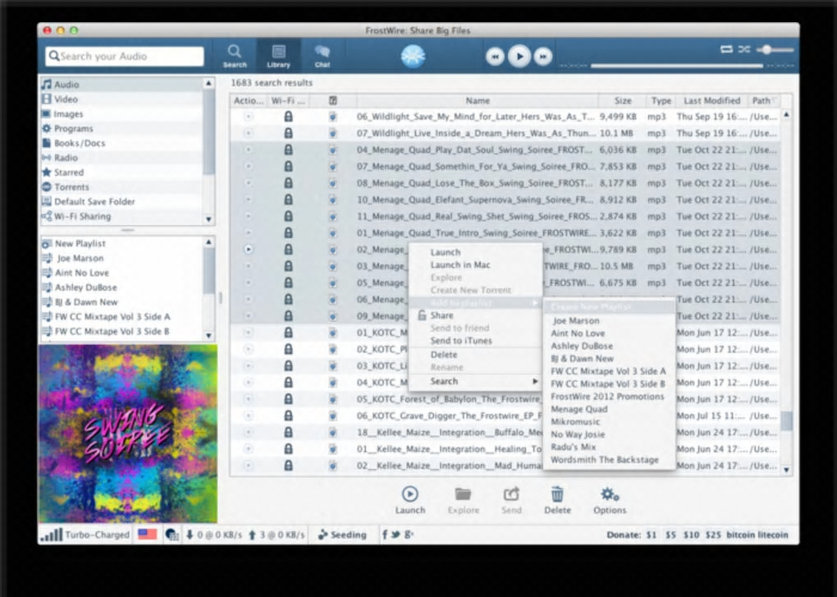Image resolution: width=837 pixels, height=597 pixels.
Task: Click the Search magnifier icon in toolbar
Action: pos(235,53)
